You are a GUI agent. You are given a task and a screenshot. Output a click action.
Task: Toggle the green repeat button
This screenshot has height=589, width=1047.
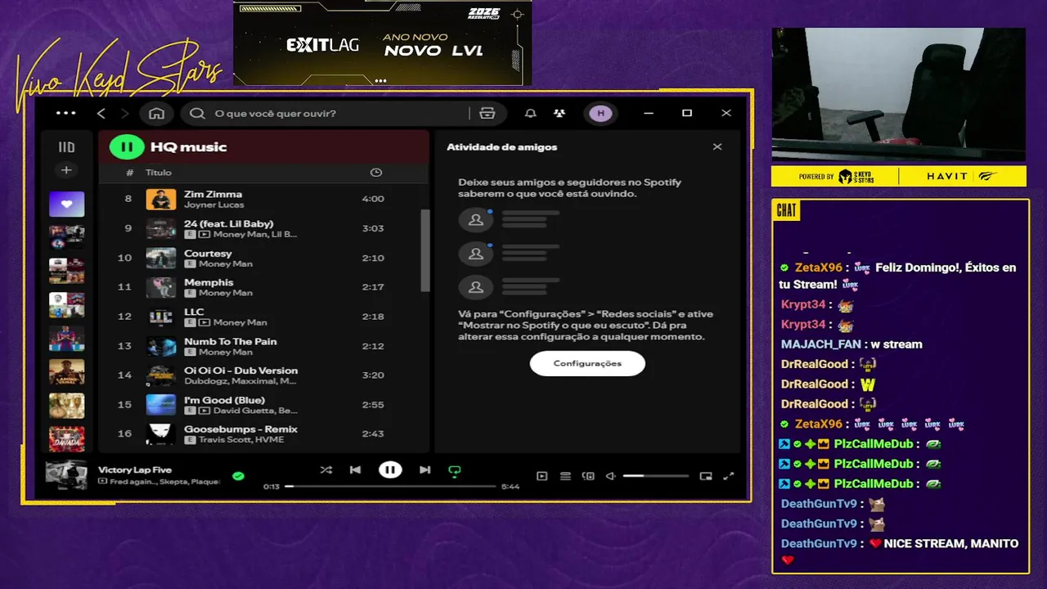pos(455,470)
